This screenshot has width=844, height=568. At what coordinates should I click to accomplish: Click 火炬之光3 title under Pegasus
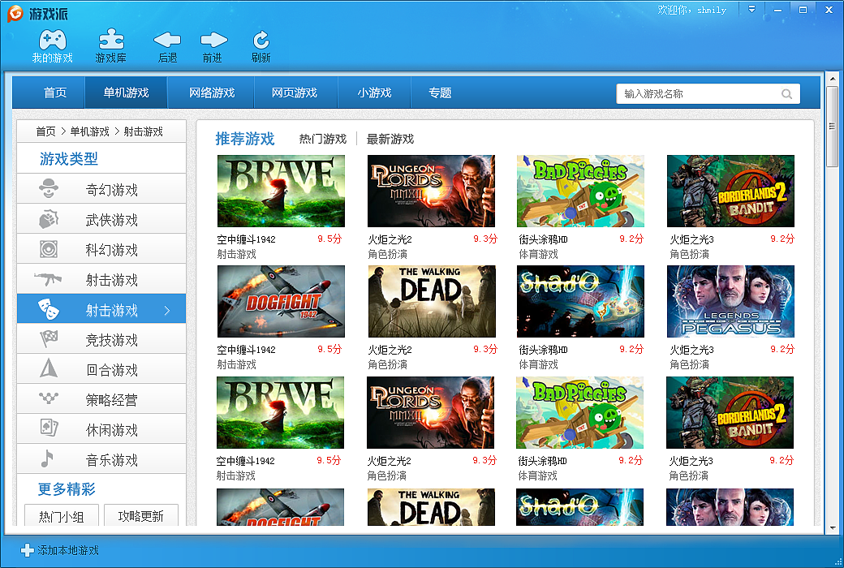tap(691, 350)
